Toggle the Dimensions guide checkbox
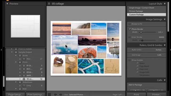 [137, 75]
